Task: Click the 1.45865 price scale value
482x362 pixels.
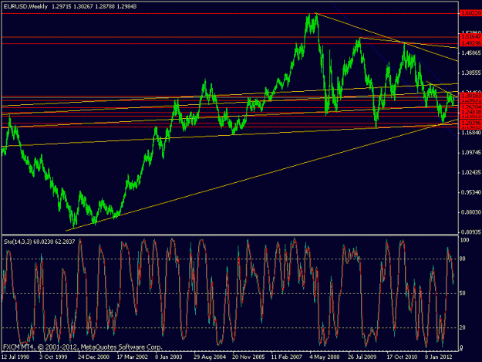Action: (x=471, y=53)
